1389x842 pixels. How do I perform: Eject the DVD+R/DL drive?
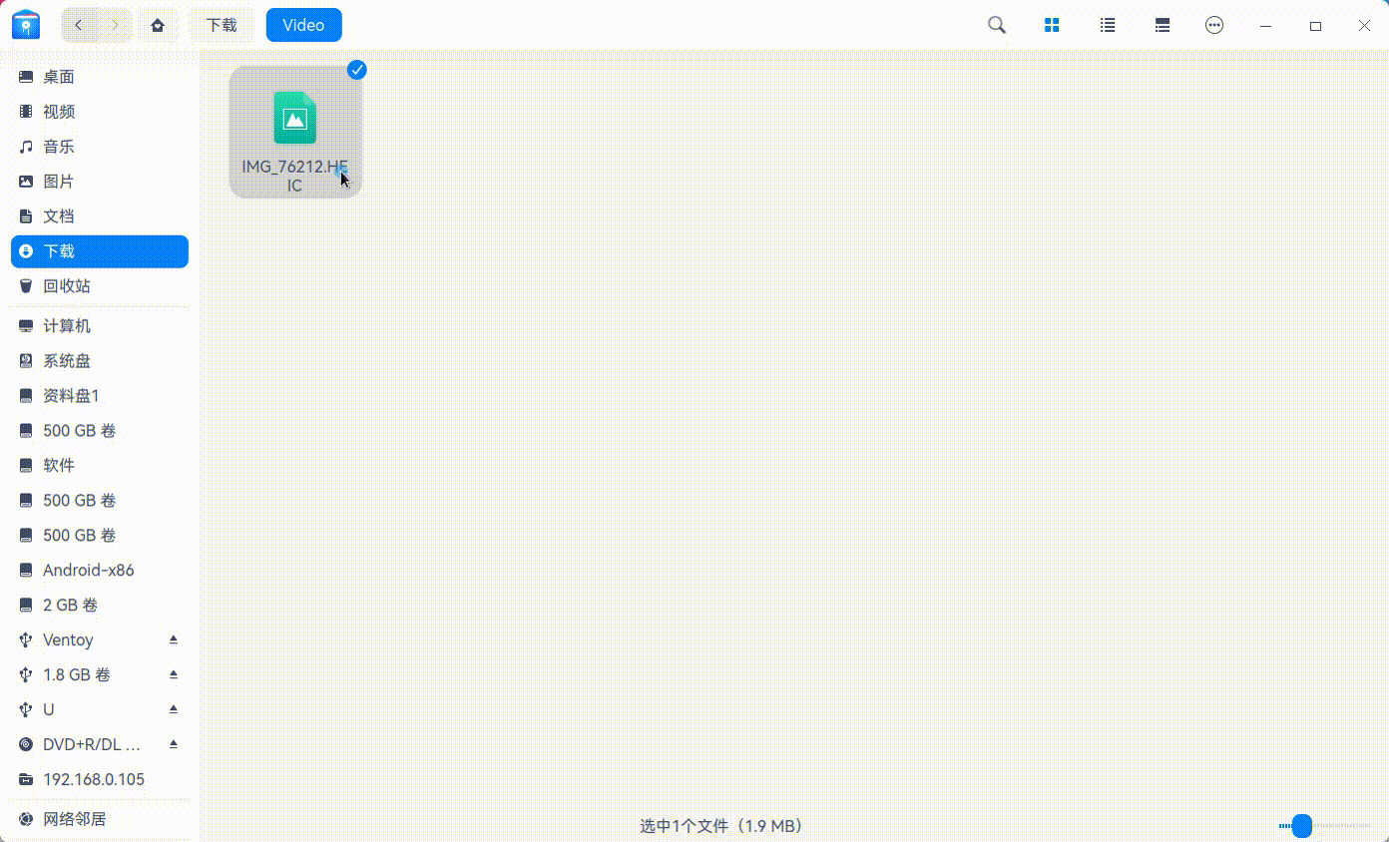[x=174, y=744]
